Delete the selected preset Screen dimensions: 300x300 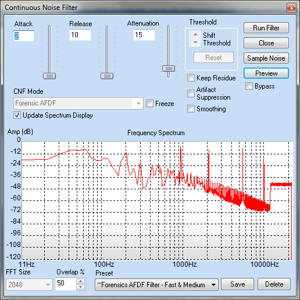274,284
